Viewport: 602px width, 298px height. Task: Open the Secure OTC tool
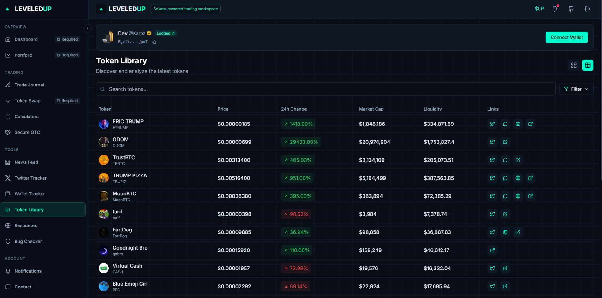[x=27, y=132]
